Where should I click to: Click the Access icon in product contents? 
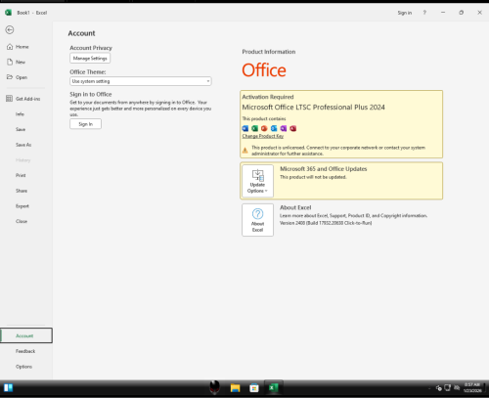pos(293,128)
